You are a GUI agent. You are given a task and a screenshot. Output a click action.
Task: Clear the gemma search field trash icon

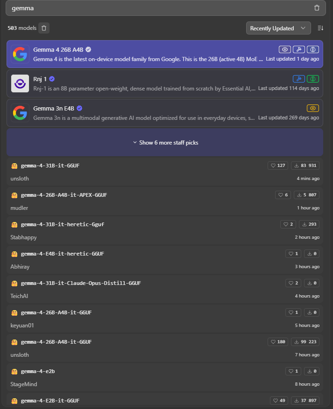point(317,8)
